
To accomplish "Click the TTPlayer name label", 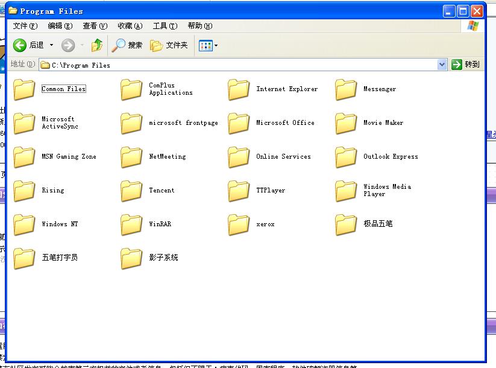I will (271, 190).
